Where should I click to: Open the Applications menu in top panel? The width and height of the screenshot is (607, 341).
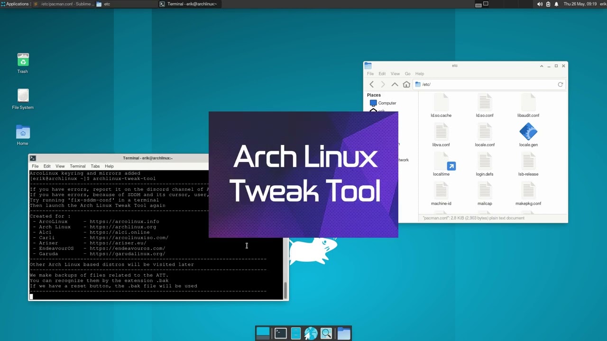(15, 4)
